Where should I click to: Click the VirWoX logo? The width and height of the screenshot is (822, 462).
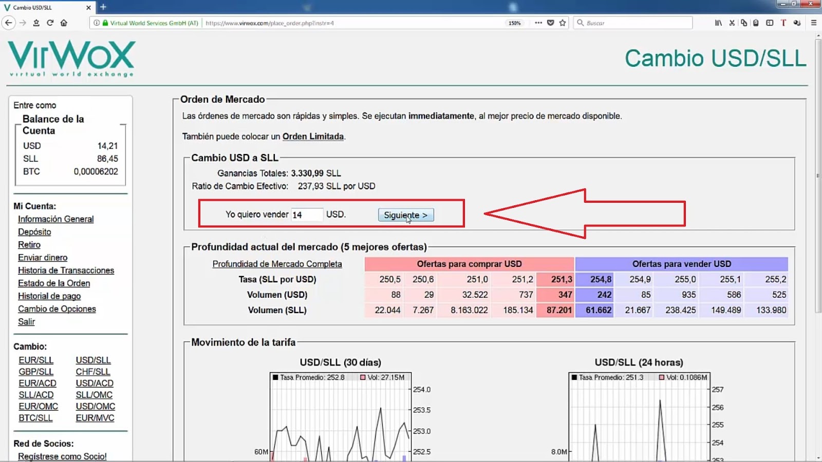pyautogui.click(x=71, y=59)
